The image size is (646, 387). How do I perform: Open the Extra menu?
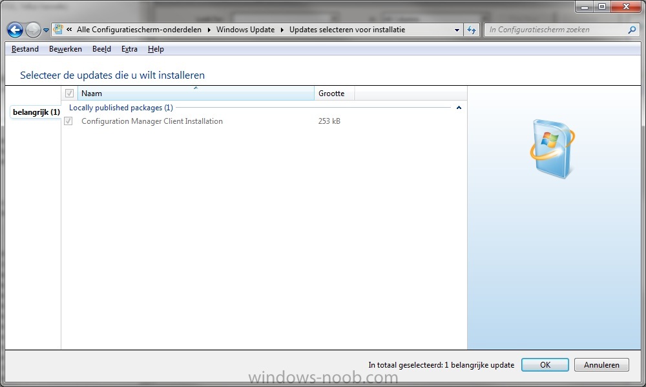pyautogui.click(x=129, y=49)
